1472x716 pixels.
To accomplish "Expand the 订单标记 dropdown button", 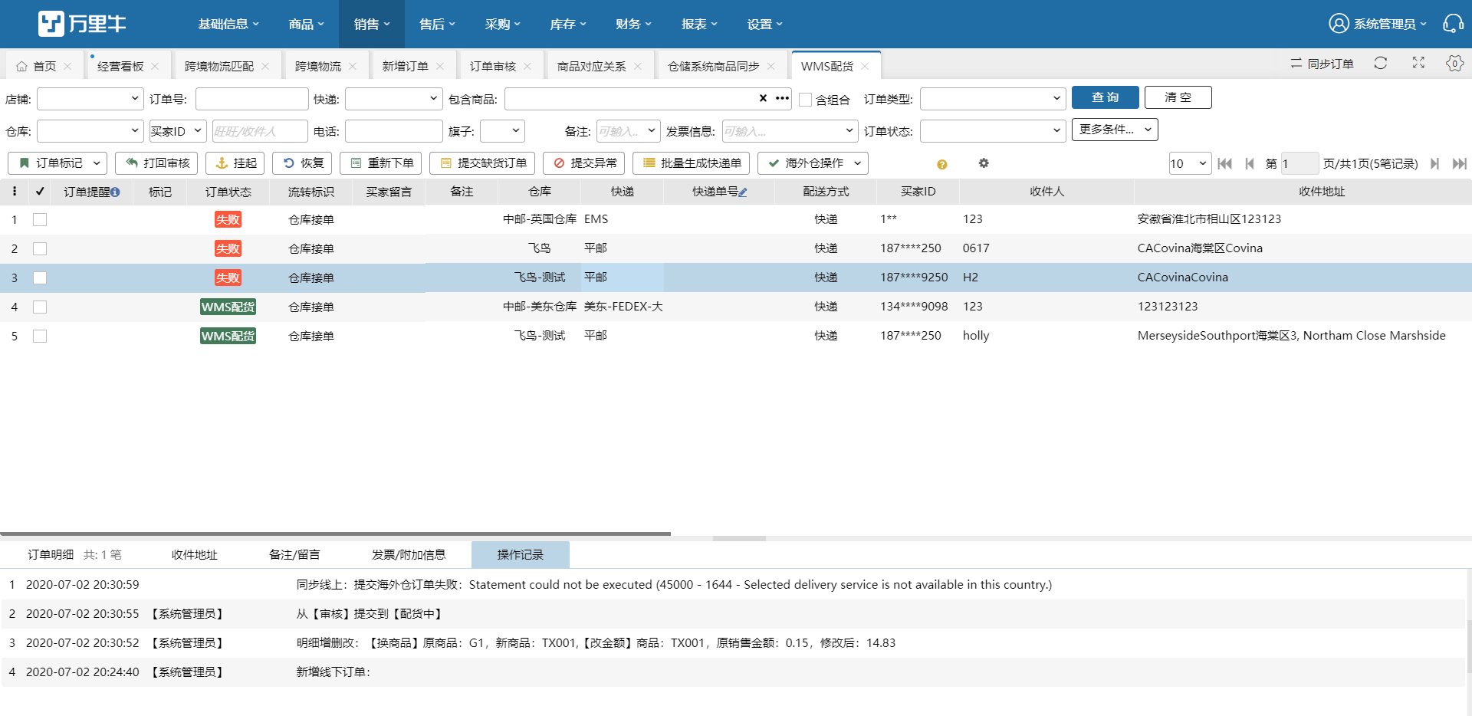I will (58, 163).
